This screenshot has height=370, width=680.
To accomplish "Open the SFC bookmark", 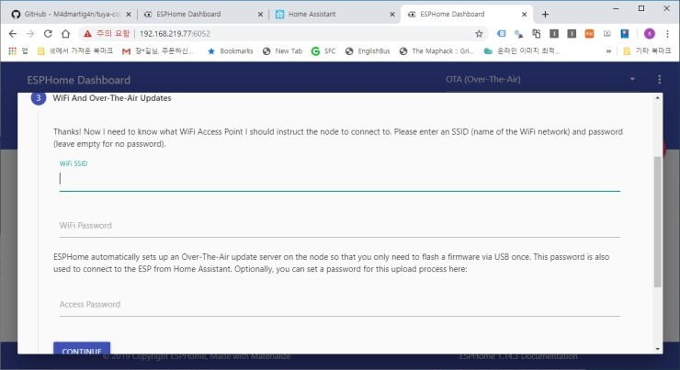I will click(323, 51).
